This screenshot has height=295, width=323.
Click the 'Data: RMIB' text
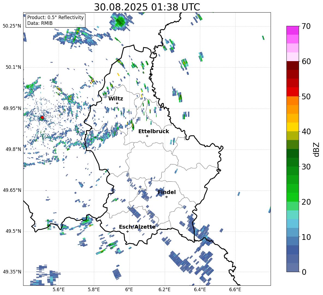point(40,23)
